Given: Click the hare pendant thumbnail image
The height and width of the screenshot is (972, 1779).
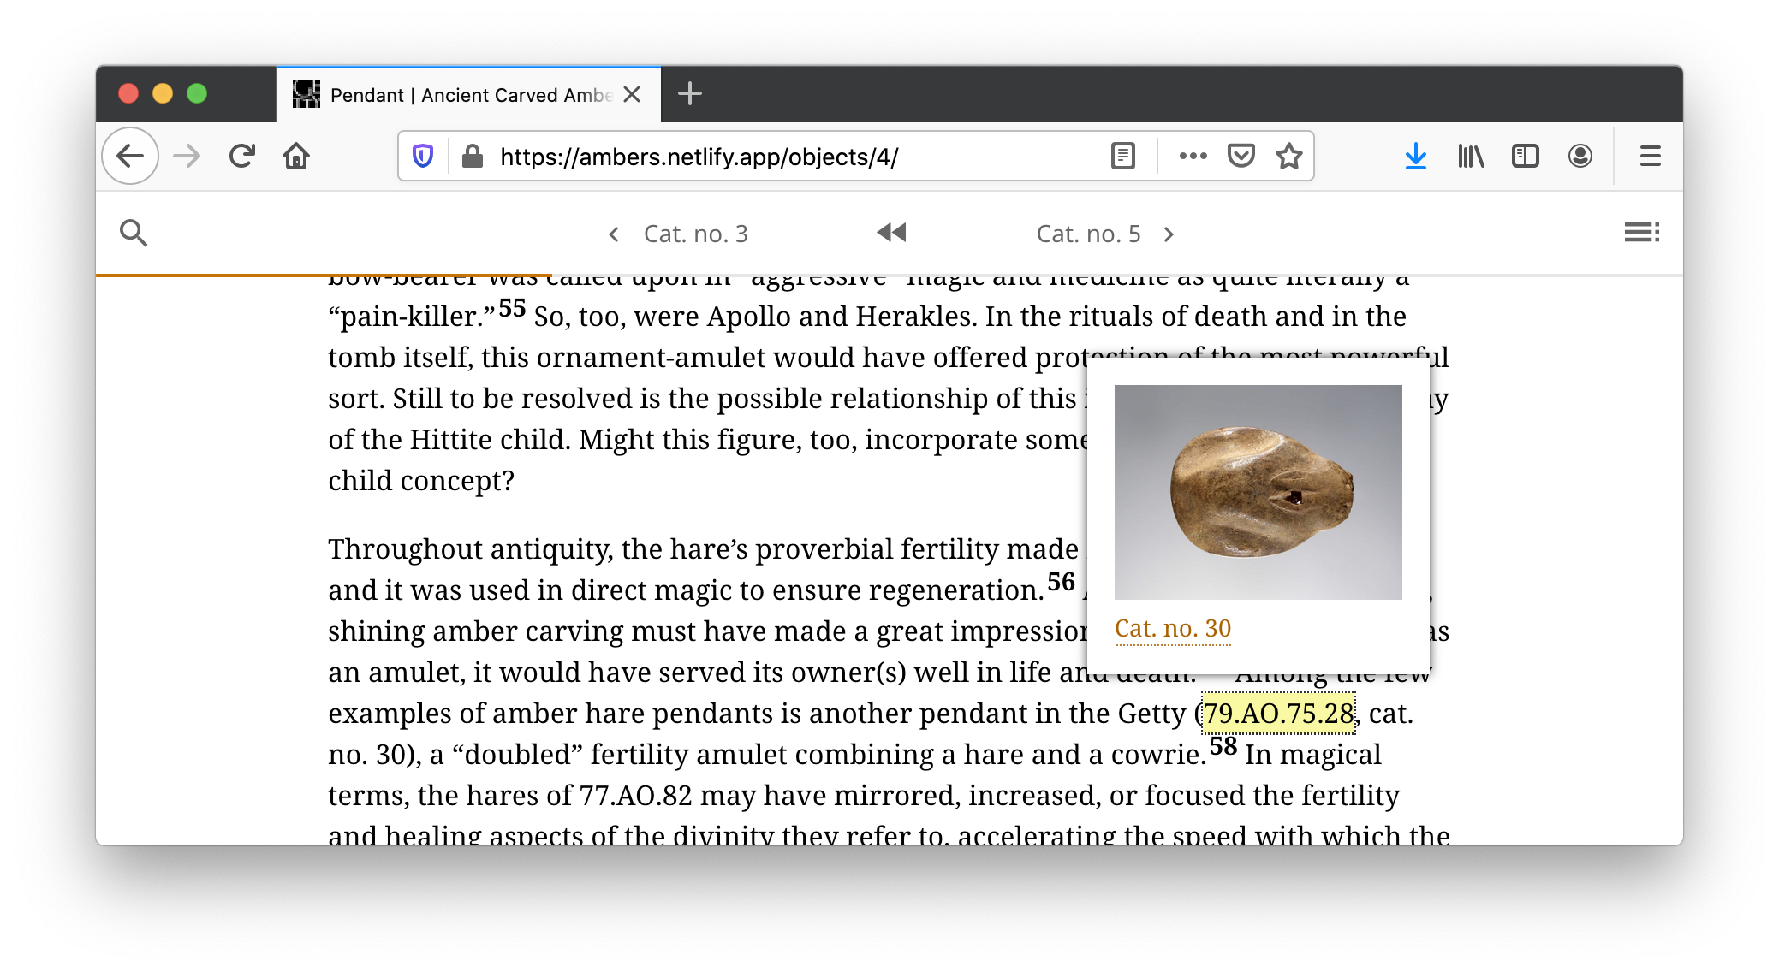Looking at the screenshot, I should (x=1258, y=492).
